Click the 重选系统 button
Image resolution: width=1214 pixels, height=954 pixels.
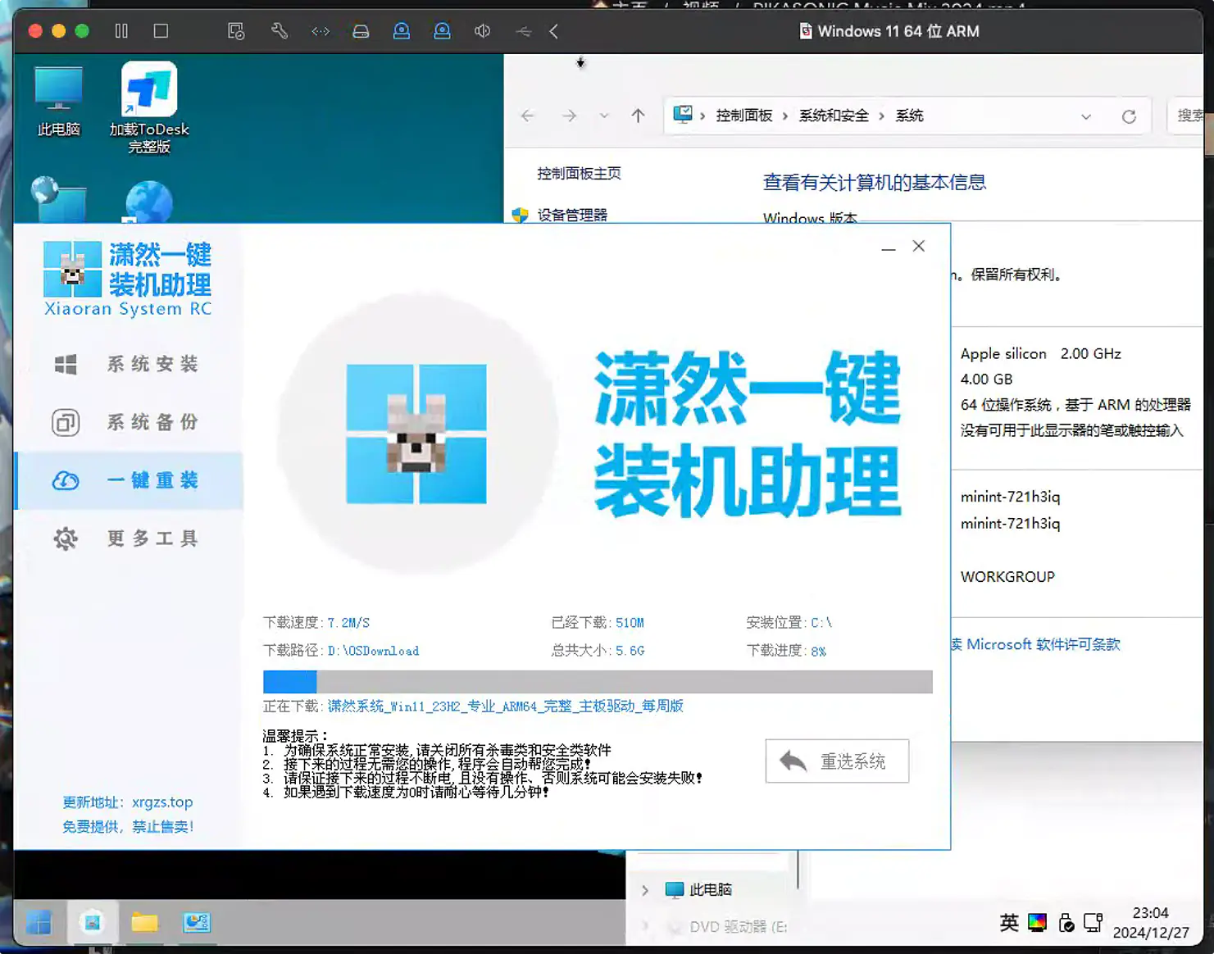(x=837, y=761)
